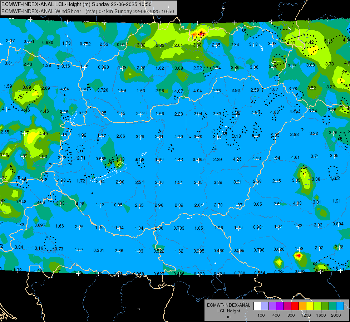Click the red legend color swatch

[x=295, y=306]
